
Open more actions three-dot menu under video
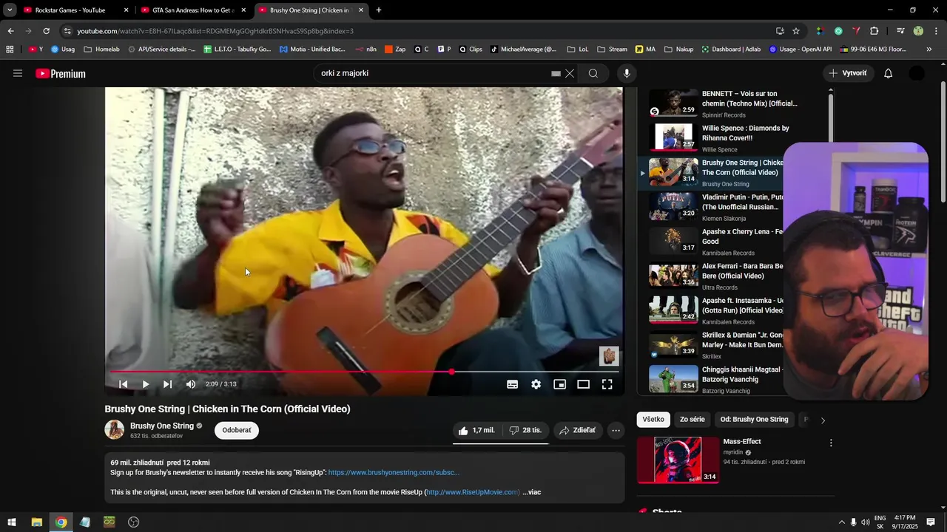point(616,430)
